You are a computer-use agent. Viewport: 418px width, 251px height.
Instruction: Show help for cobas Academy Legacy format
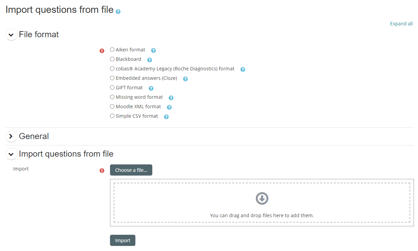[243, 69]
